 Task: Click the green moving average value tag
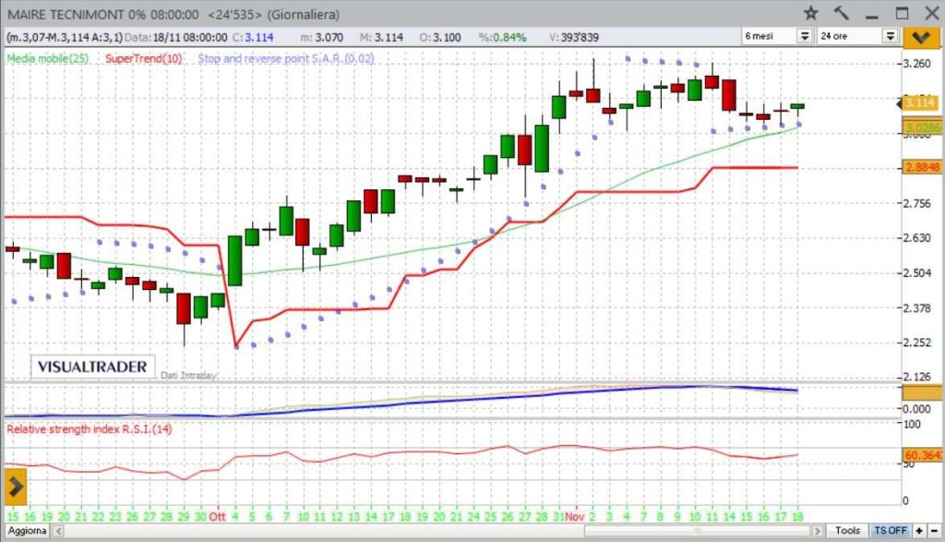pyautogui.click(x=922, y=127)
